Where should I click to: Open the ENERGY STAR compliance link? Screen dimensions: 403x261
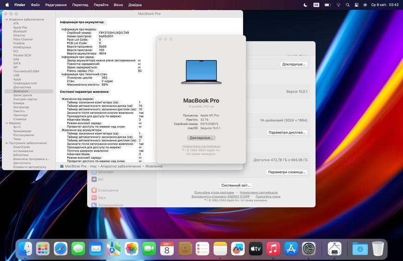[220, 196]
